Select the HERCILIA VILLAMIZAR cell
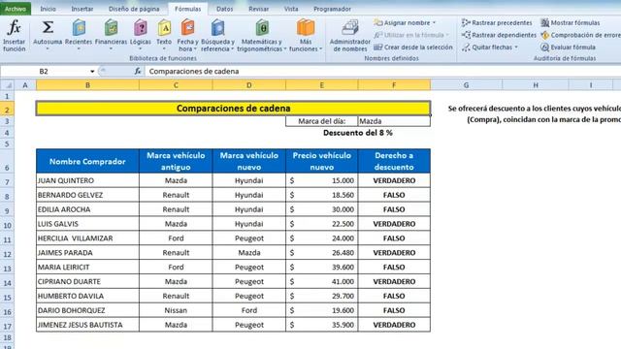 point(87,238)
